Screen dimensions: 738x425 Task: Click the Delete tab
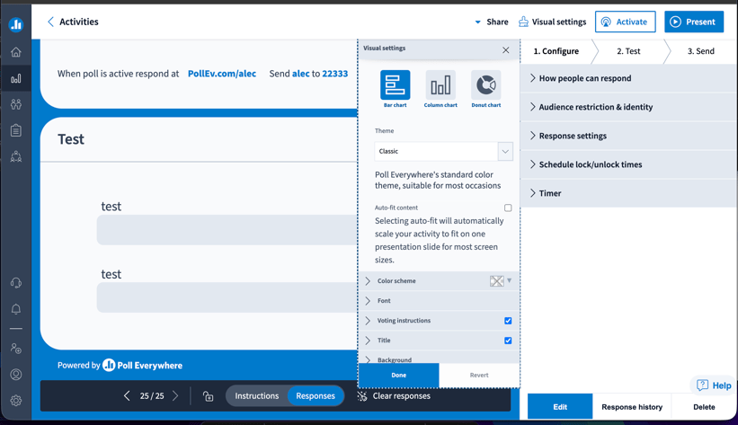[704, 407]
